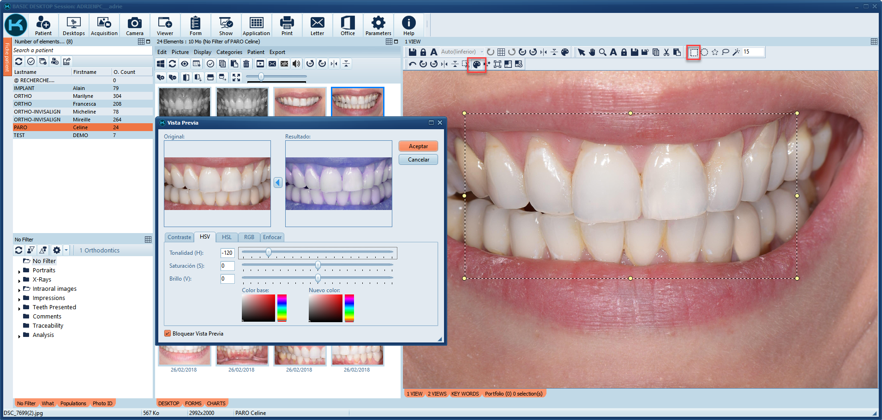882x420 pixels.
Task: Open the Picture menu
Action: click(x=180, y=52)
